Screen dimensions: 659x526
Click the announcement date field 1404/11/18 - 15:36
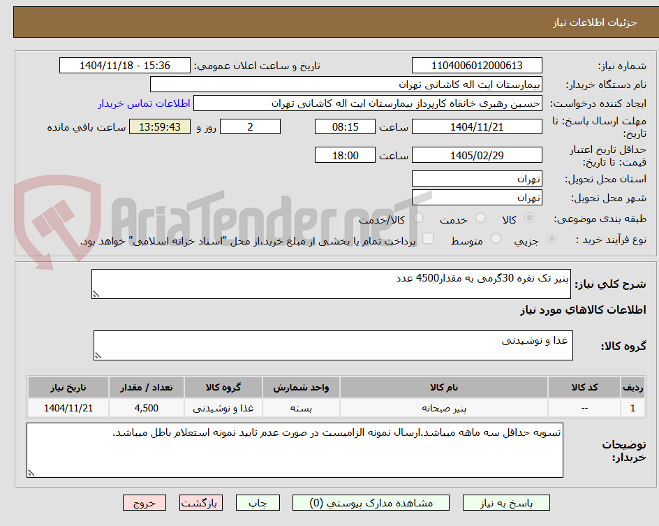(125, 66)
